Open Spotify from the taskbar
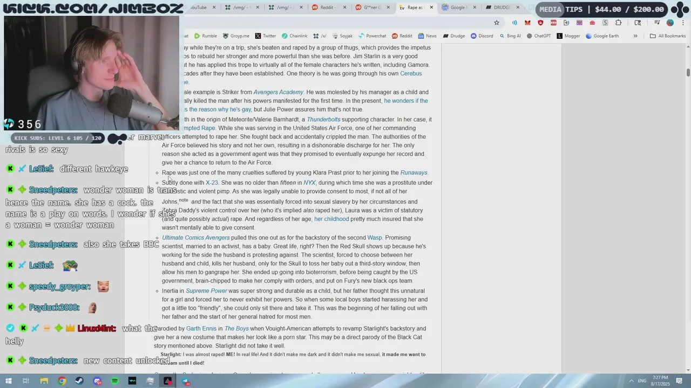 tap(114, 381)
